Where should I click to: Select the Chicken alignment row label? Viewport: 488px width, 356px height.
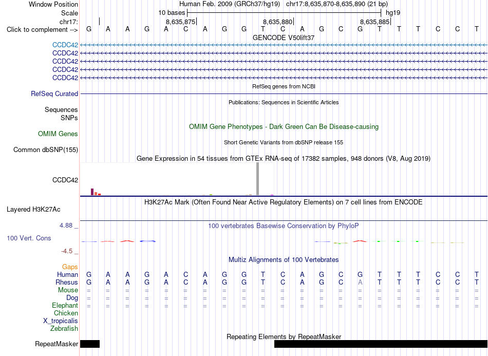(x=66, y=313)
